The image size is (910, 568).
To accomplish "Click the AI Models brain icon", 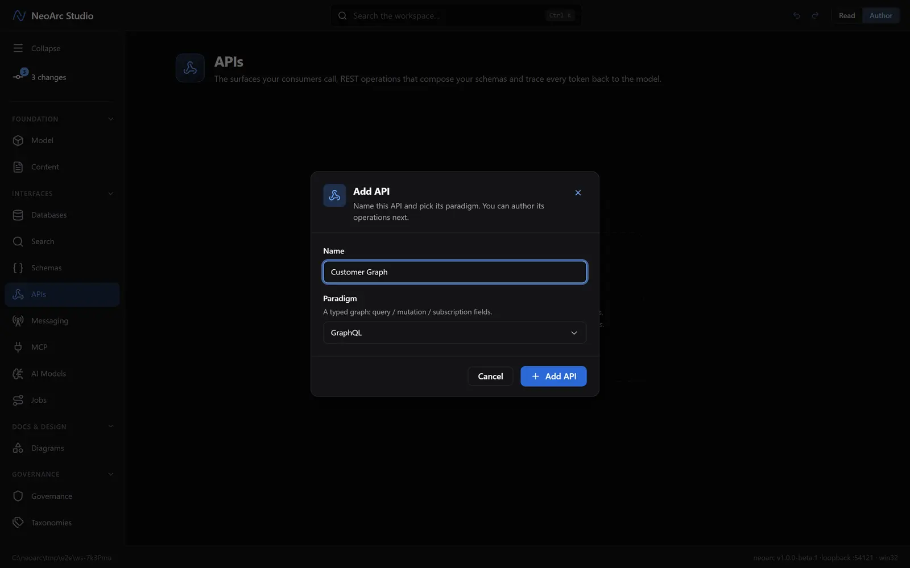I will coord(18,374).
